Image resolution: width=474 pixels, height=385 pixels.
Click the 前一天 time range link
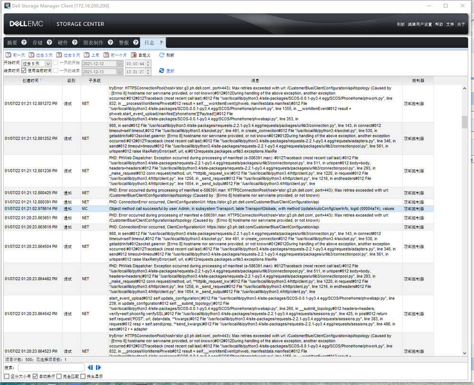(19, 55)
